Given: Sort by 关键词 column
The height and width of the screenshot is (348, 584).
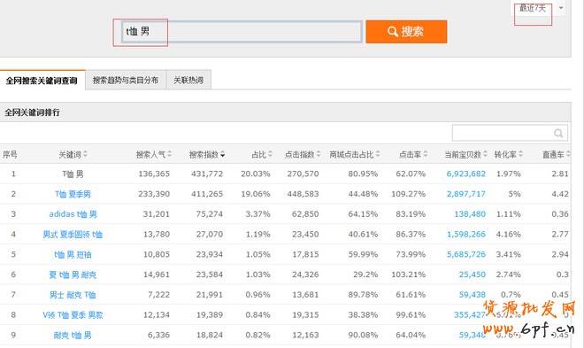Looking at the screenshot, I should (73, 154).
